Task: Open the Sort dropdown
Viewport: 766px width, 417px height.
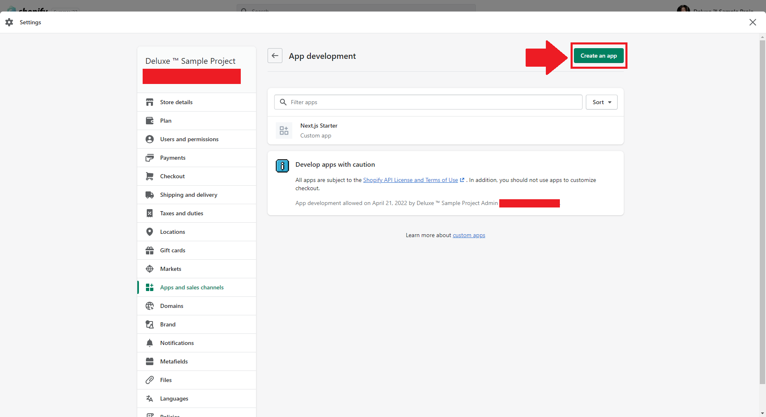Action: (x=602, y=102)
